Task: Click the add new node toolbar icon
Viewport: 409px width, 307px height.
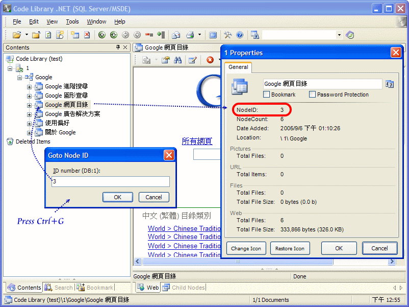Action: (x=75, y=35)
